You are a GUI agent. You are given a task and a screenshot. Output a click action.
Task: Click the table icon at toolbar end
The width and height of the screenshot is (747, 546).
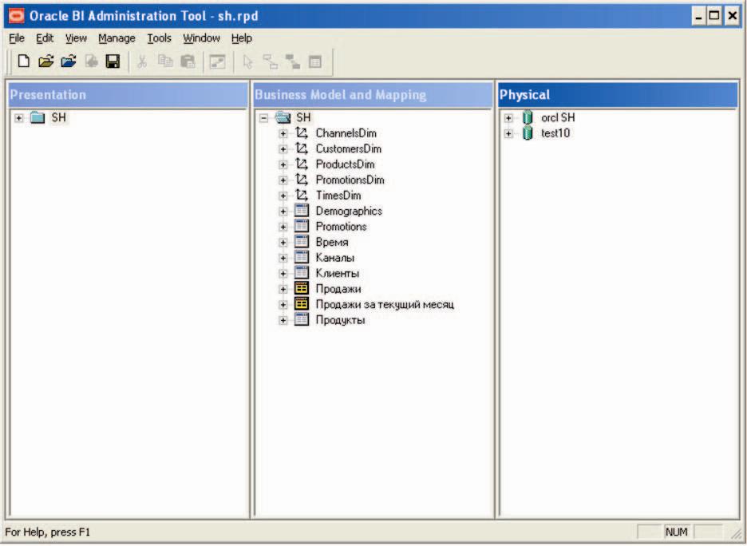[315, 61]
